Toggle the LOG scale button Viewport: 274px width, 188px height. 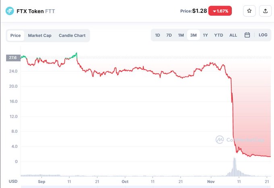point(263,35)
